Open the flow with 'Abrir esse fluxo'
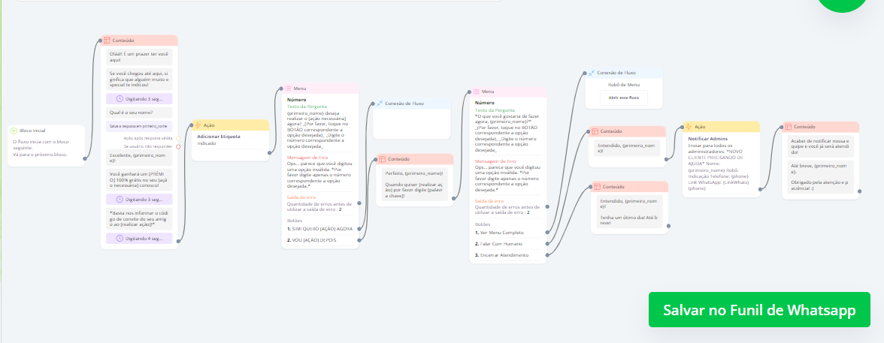 pyautogui.click(x=623, y=98)
